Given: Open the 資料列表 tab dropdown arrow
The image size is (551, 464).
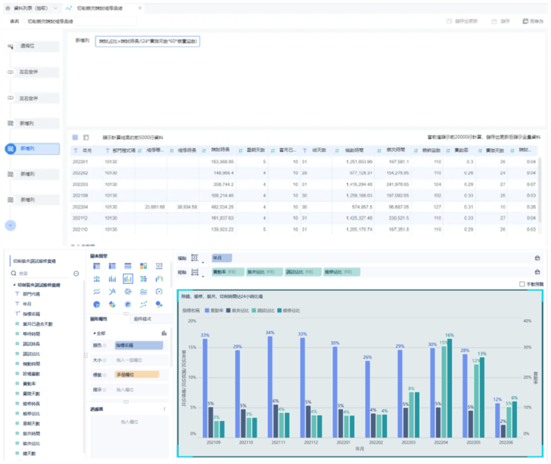Looking at the screenshot, I should coord(55,7).
